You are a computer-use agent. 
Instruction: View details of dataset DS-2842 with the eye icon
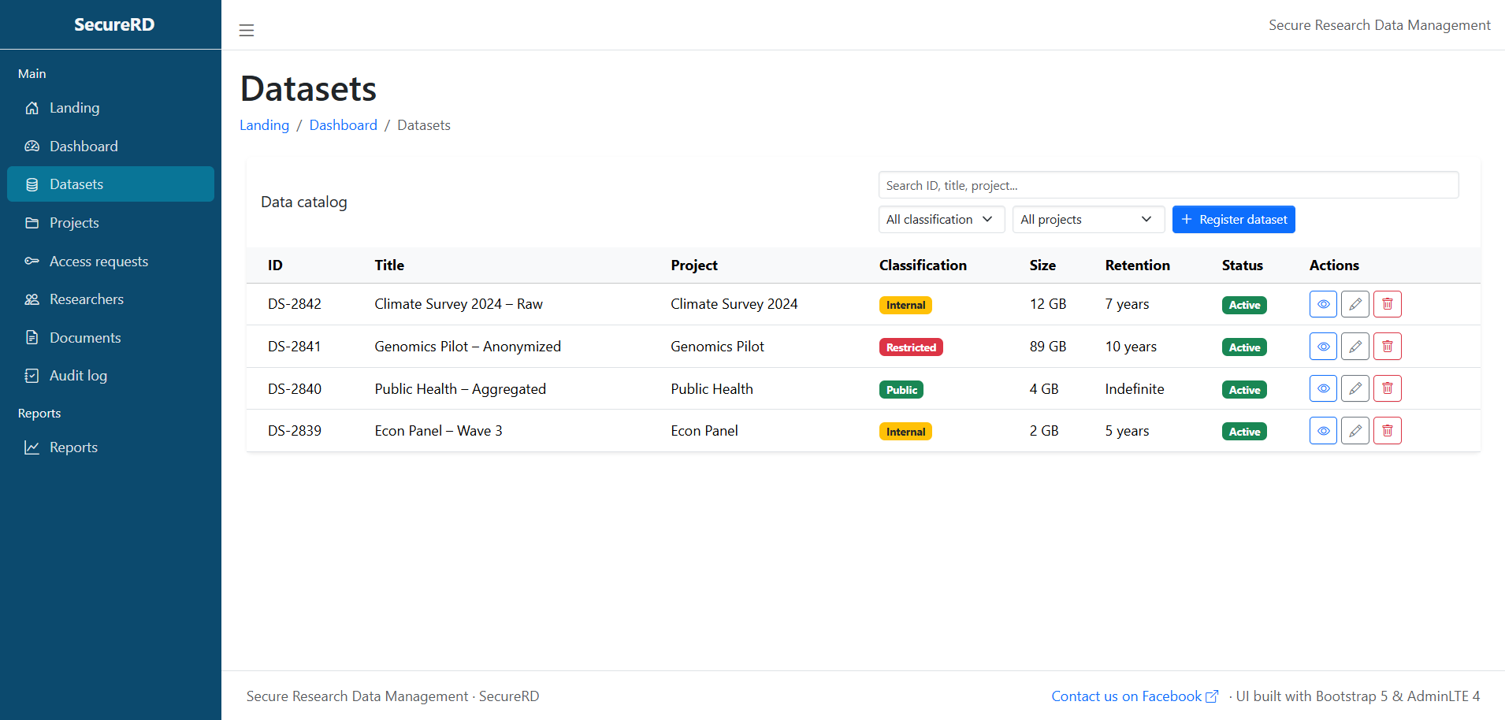(1323, 304)
